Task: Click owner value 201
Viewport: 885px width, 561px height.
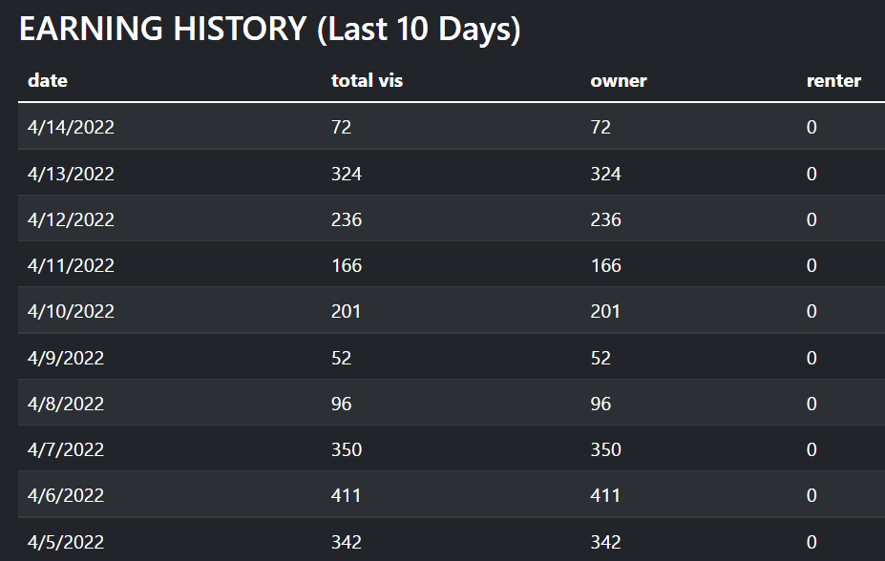Action: pos(605,311)
